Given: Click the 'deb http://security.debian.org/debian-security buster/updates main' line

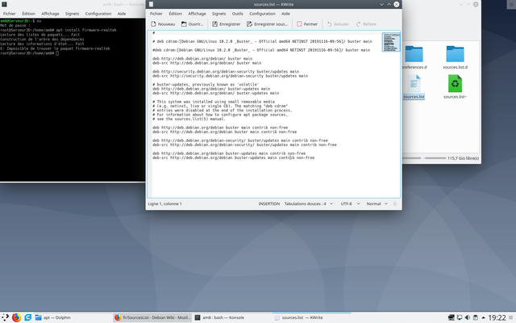Looking at the screenshot, I should [x=226, y=72].
